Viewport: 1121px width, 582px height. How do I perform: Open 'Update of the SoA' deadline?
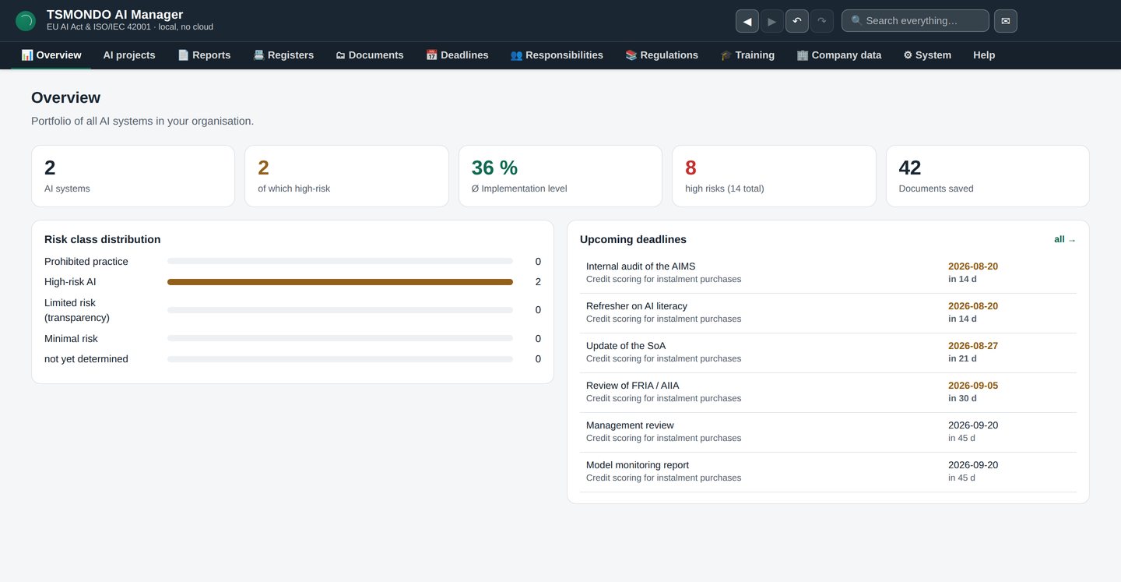[x=828, y=353]
